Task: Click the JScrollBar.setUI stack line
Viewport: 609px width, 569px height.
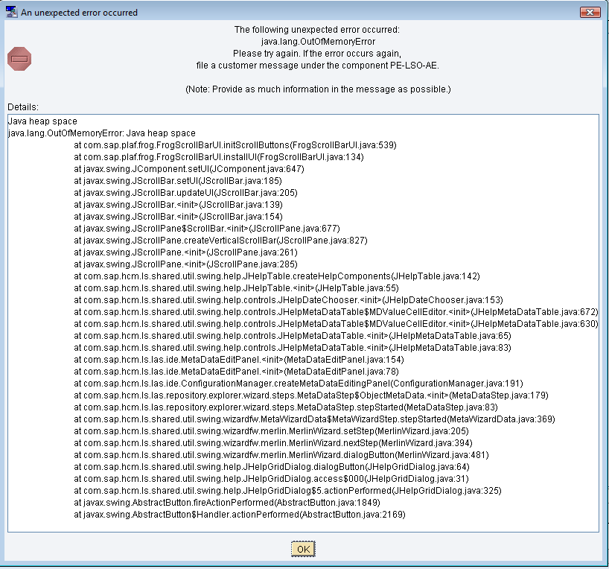Action: [x=178, y=181]
